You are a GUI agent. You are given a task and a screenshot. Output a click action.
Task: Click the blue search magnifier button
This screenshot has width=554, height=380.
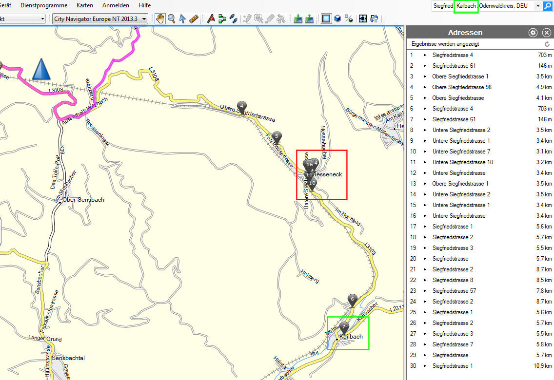[548, 6]
